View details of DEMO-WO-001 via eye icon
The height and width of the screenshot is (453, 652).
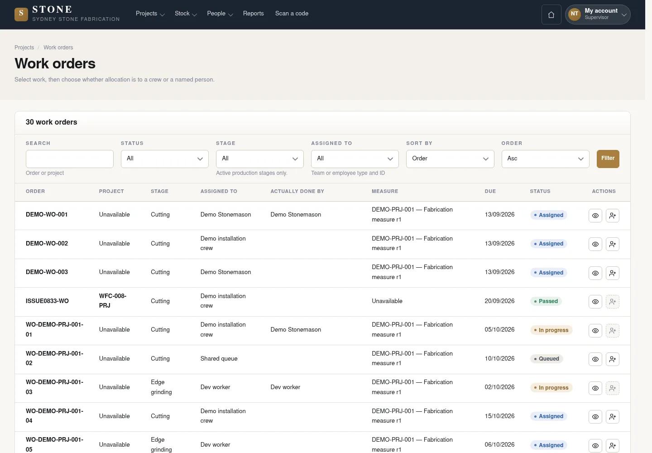[595, 216]
